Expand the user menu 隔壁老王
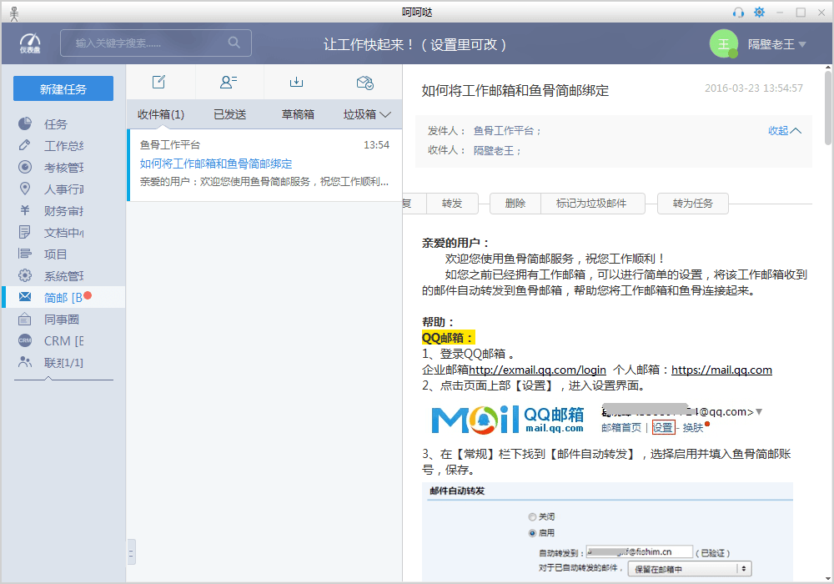834x584 pixels. coord(776,44)
